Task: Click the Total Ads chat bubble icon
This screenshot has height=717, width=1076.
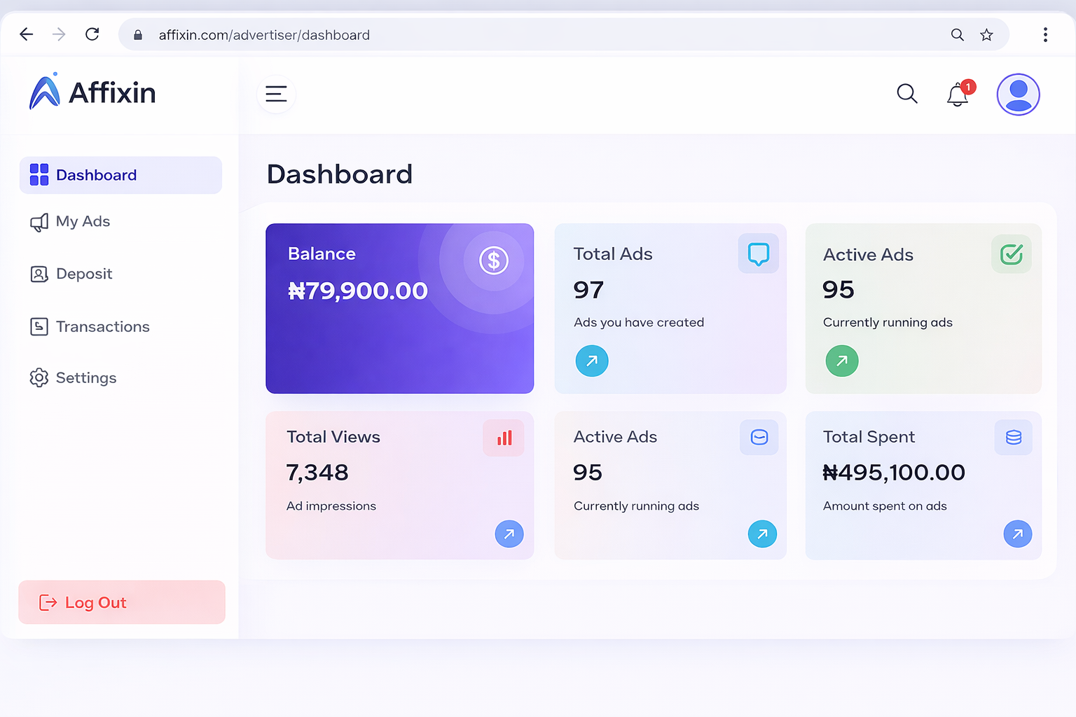Action: 758,253
